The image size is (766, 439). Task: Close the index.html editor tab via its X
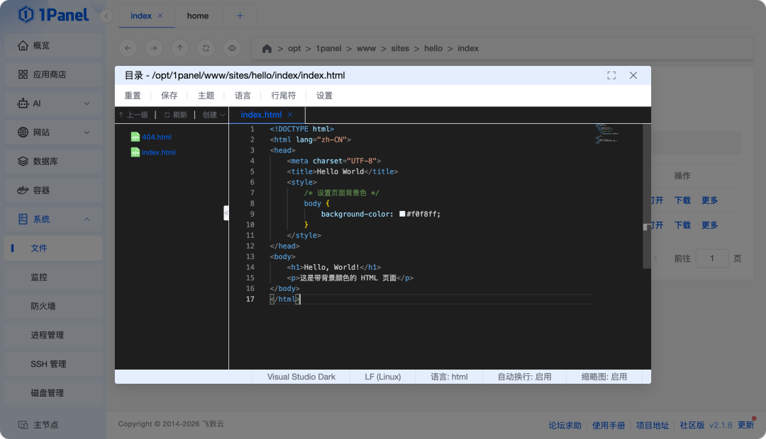click(290, 115)
